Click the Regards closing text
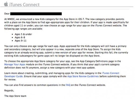This screenshot has height=99, width=135. tap(9, 90)
